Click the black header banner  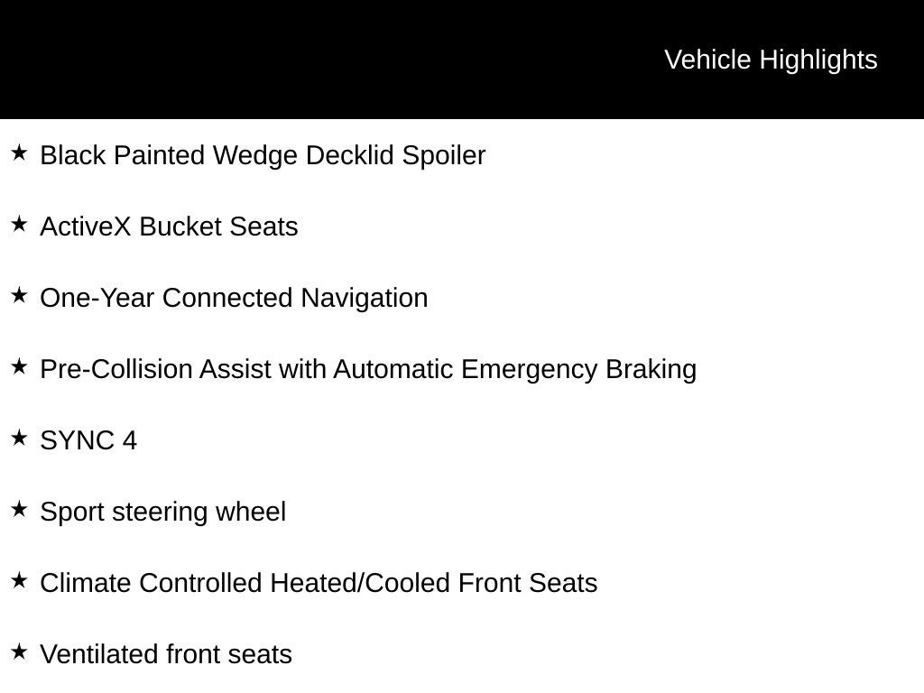462,60
